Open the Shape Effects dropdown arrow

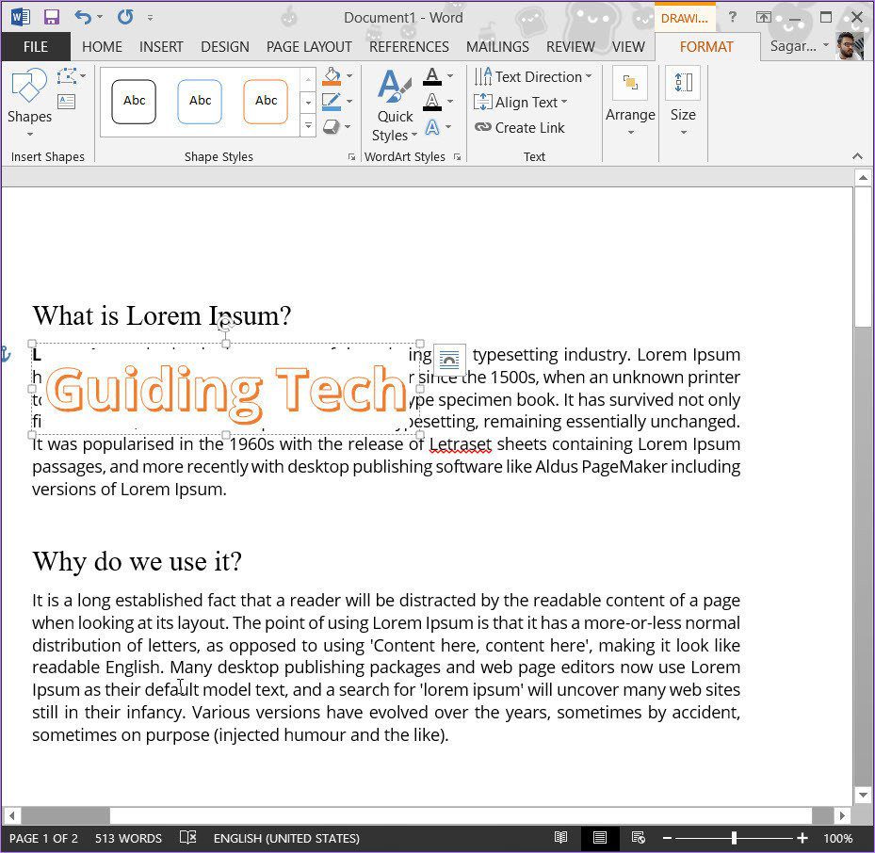[348, 127]
